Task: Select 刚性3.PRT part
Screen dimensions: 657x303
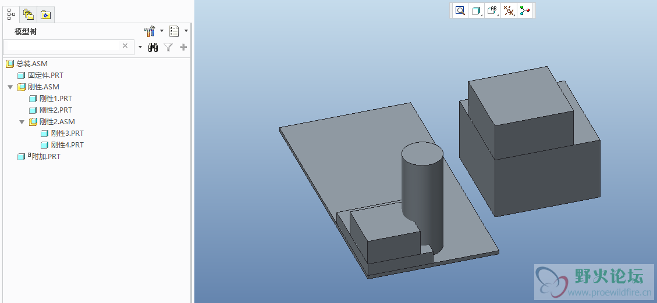Action: [68, 134]
